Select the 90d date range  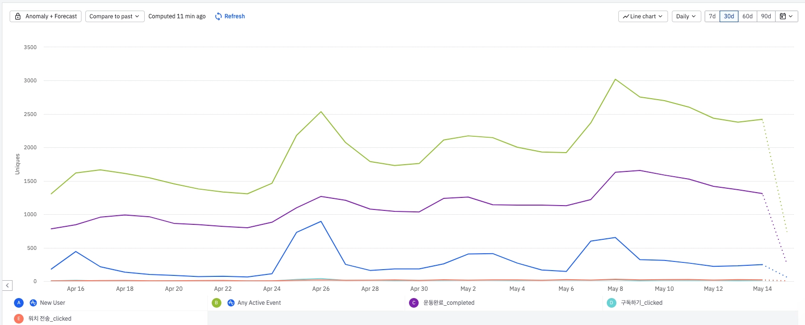click(766, 16)
